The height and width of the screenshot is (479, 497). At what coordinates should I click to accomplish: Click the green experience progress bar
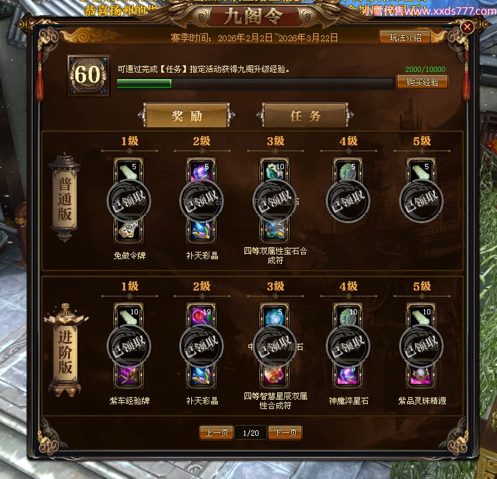click(x=255, y=83)
